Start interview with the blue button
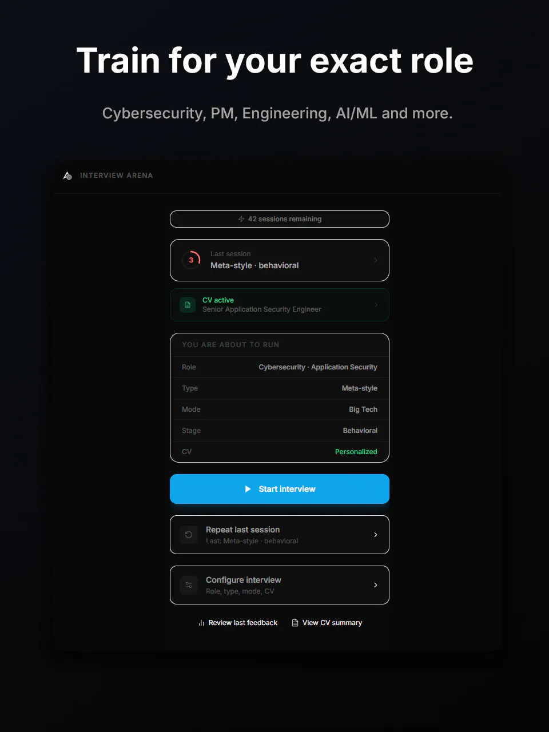549x732 pixels. (x=280, y=489)
